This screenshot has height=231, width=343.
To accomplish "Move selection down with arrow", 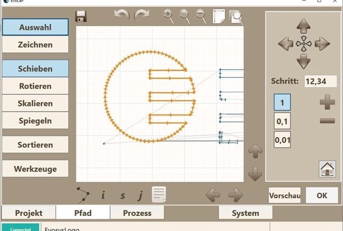I will pos(303,61).
